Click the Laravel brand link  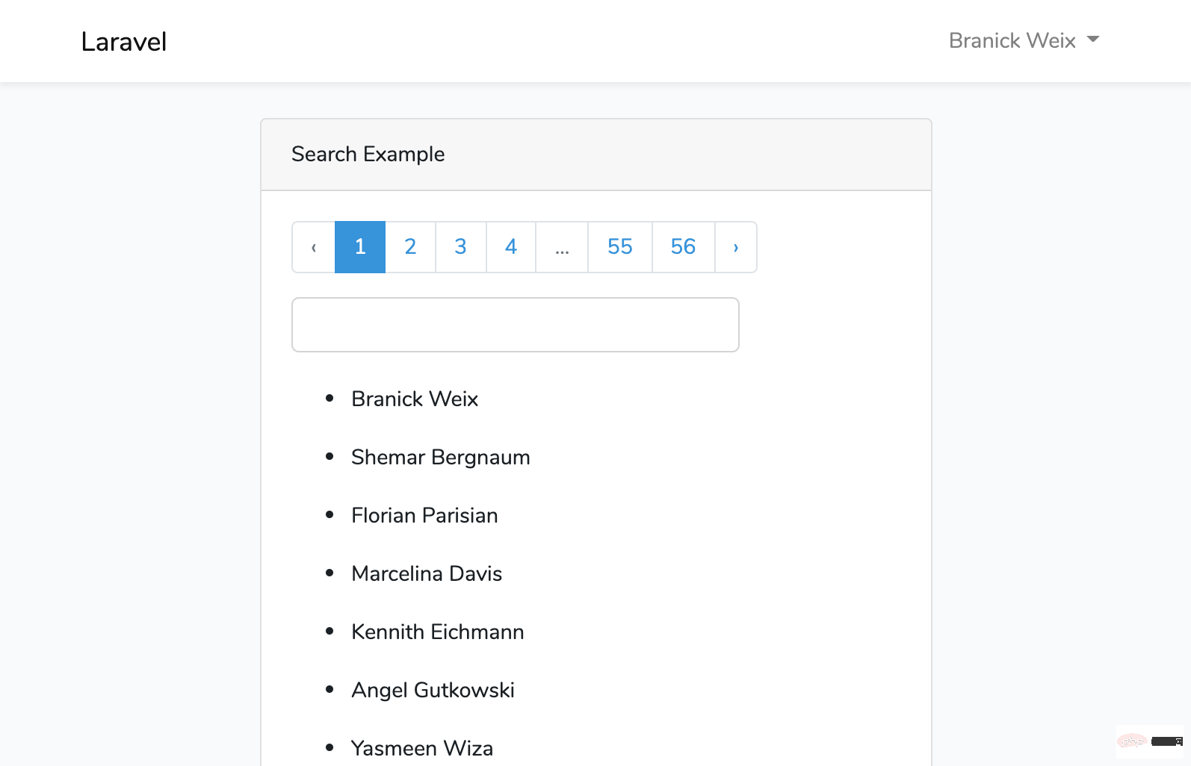click(x=124, y=42)
